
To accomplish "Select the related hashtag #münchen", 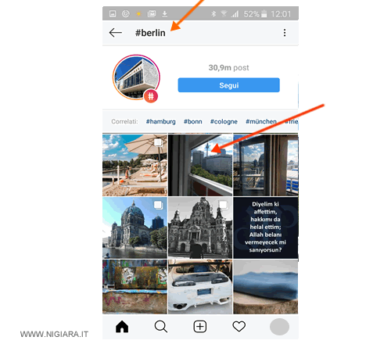I will pos(261,121).
